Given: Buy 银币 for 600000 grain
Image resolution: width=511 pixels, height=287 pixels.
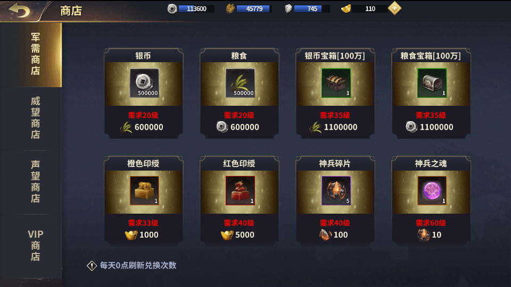Looking at the screenshot, I should 143,127.
